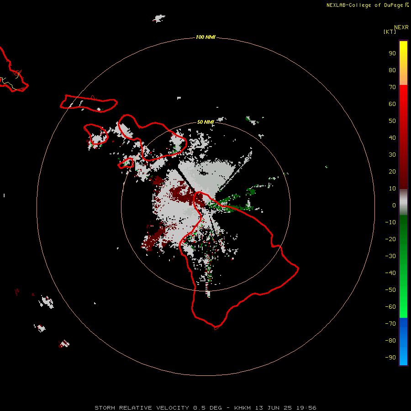
Task: Click the -30 value on the velocity scale
Action: pyautogui.click(x=390, y=256)
